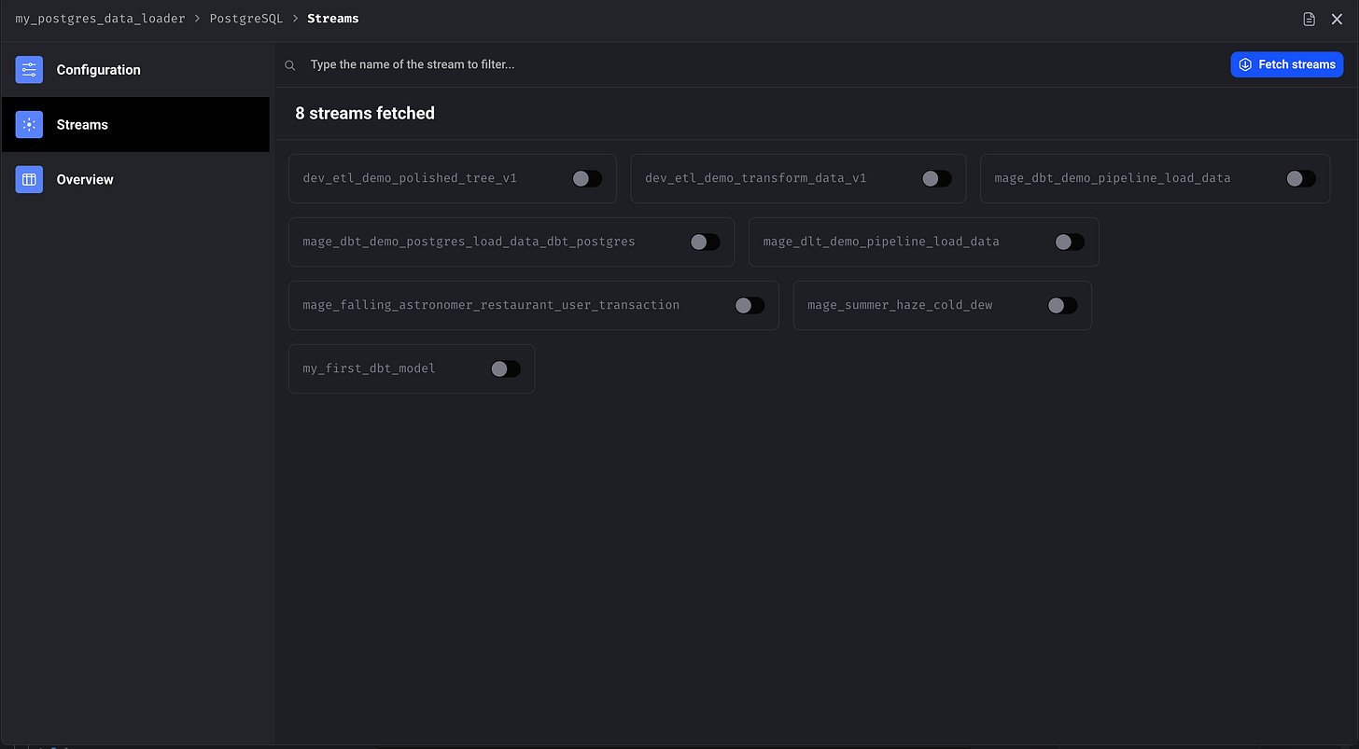Enable the my_first_dbt_model stream
The width and height of the screenshot is (1359, 749).
(506, 368)
